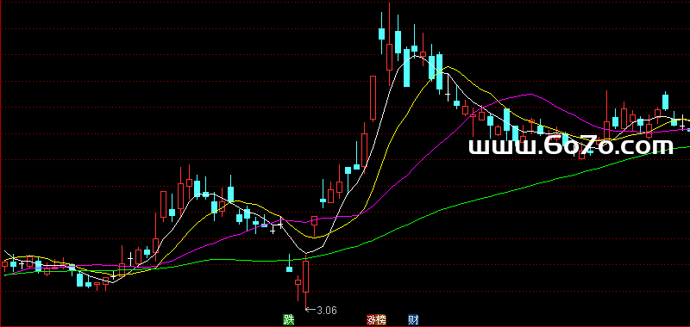The width and height of the screenshot is (690, 327).
Task: Click the yellow moving average line at its peak
Action: pos(448,67)
